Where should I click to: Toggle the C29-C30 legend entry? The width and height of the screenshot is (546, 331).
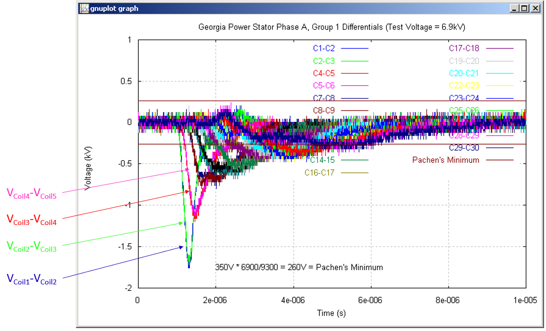click(x=464, y=147)
